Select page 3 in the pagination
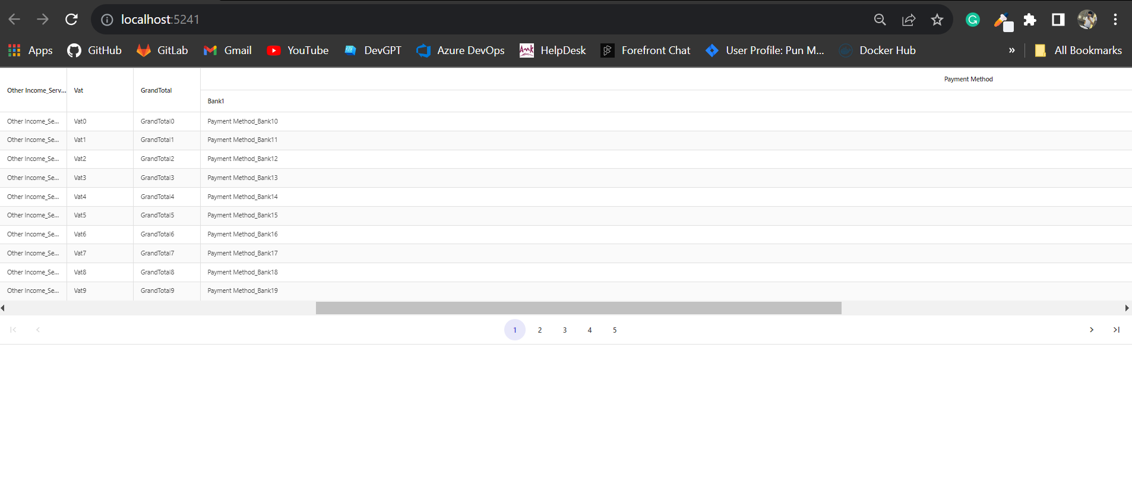 click(565, 330)
